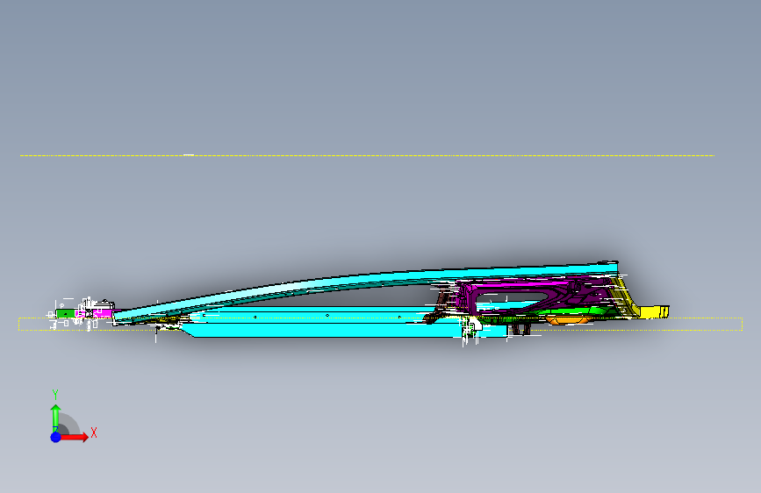
Task: Select the green block at the left end
Action: pos(66,313)
